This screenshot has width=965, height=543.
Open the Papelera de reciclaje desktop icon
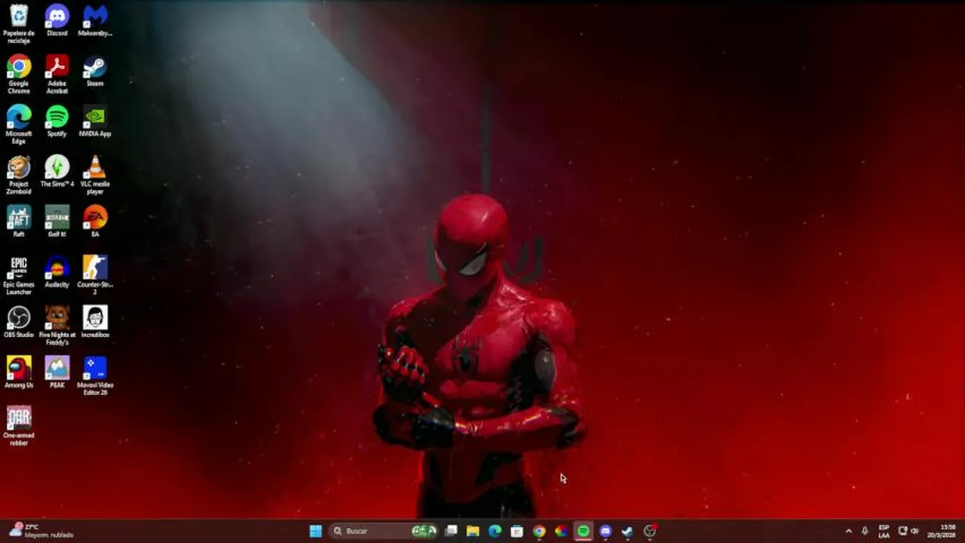(19, 24)
